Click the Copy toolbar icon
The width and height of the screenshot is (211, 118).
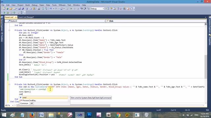point(31,9)
